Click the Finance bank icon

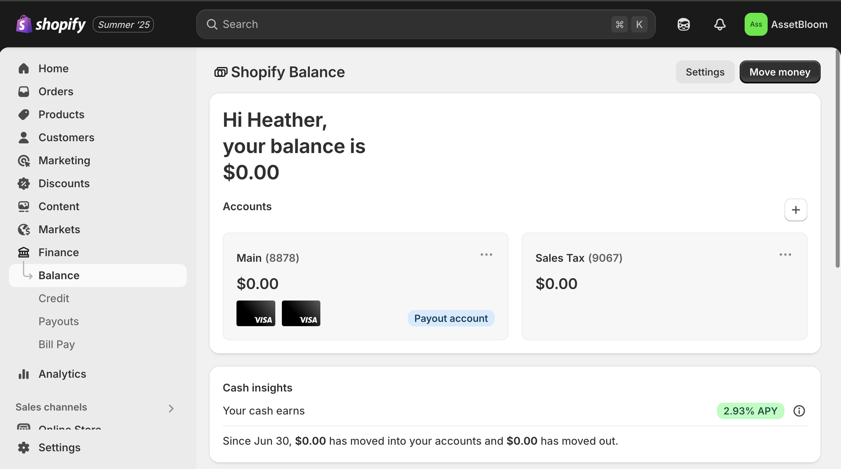coord(24,253)
